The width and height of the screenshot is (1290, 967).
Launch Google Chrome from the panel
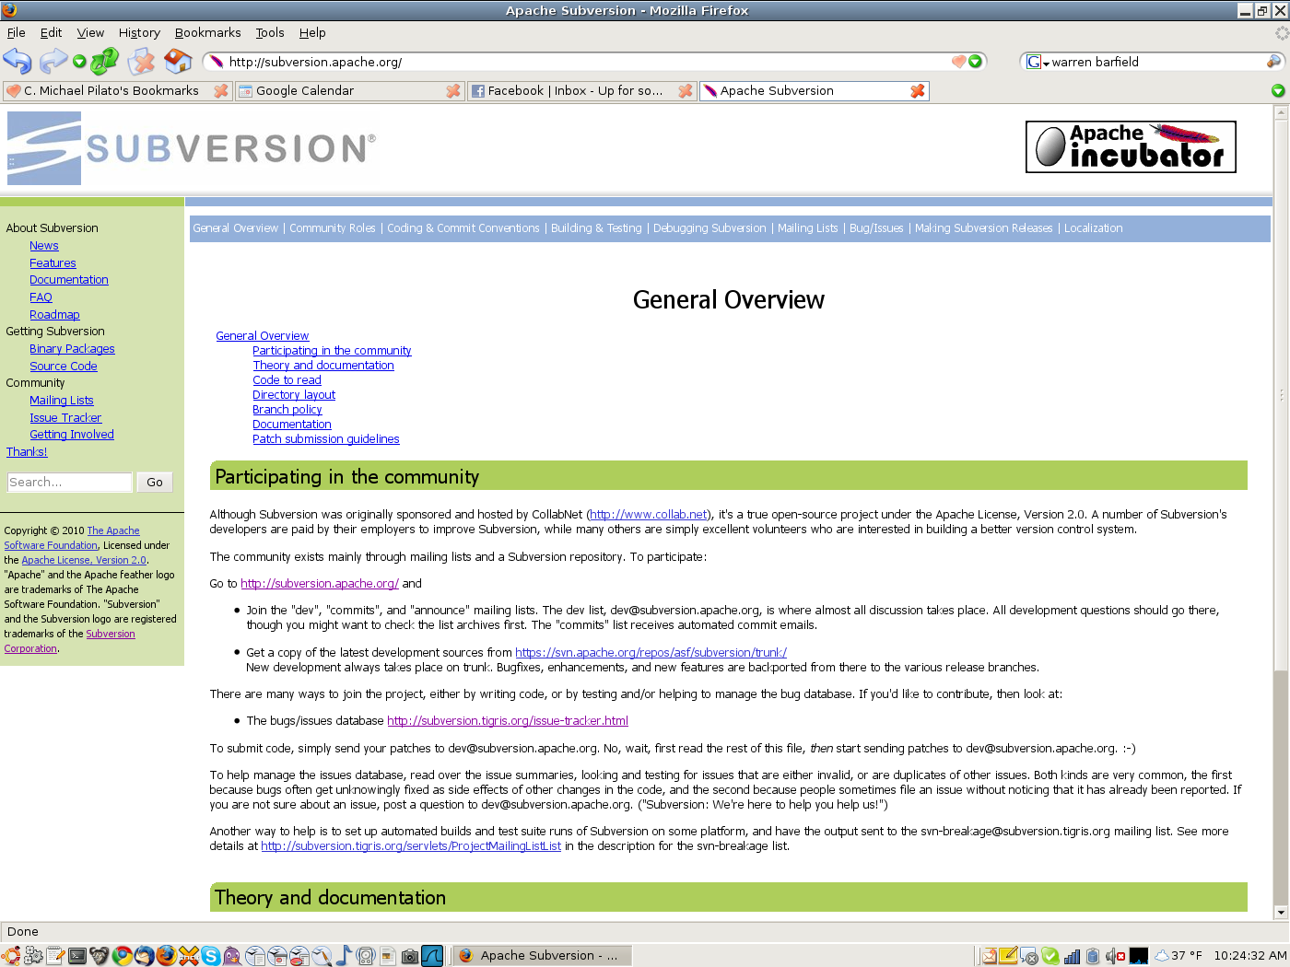123,956
